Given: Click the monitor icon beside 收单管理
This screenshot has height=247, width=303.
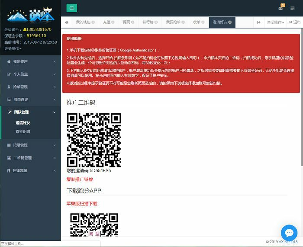Looking at the screenshot, I should (9, 99).
